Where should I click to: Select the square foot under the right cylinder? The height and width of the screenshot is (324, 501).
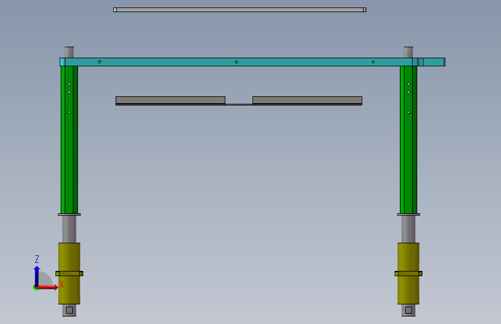coord(409,310)
